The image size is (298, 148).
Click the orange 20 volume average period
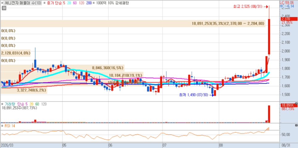click(31, 104)
